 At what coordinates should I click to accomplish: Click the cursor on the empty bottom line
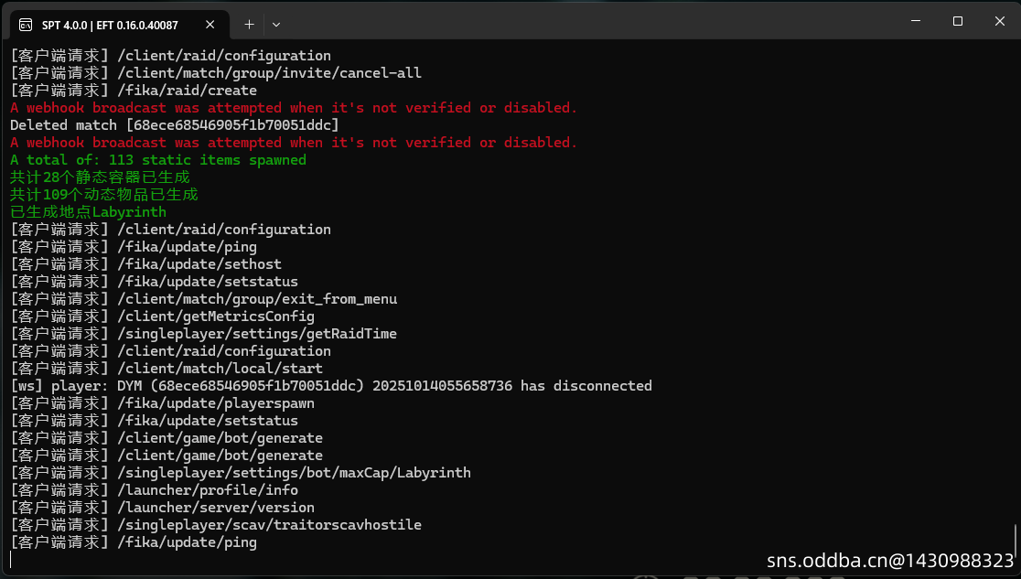[x=12, y=560]
